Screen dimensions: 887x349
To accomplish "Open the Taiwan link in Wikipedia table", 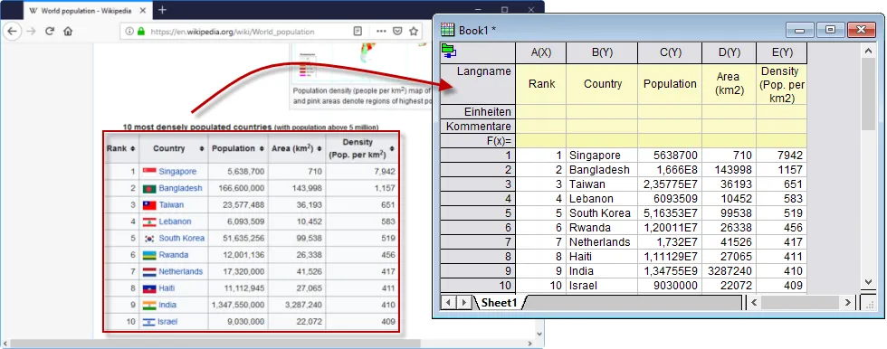I will (x=171, y=205).
